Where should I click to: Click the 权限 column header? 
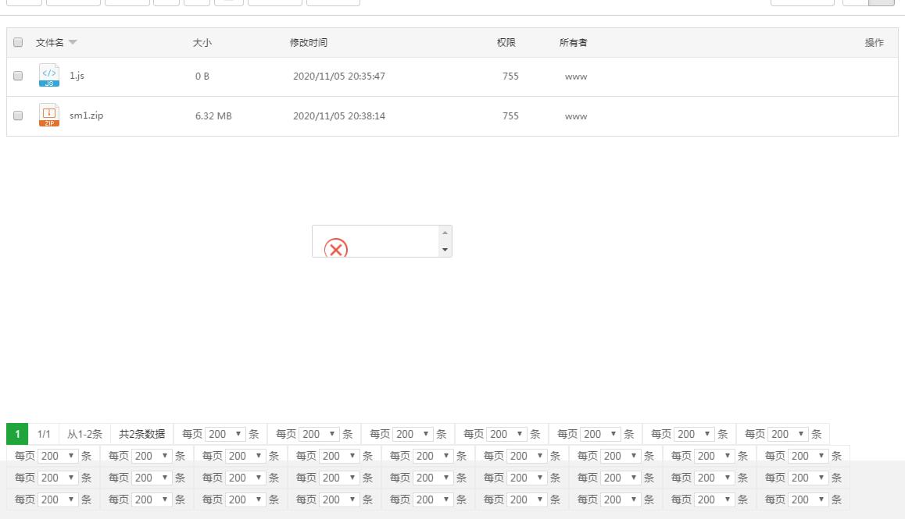click(x=506, y=42)
